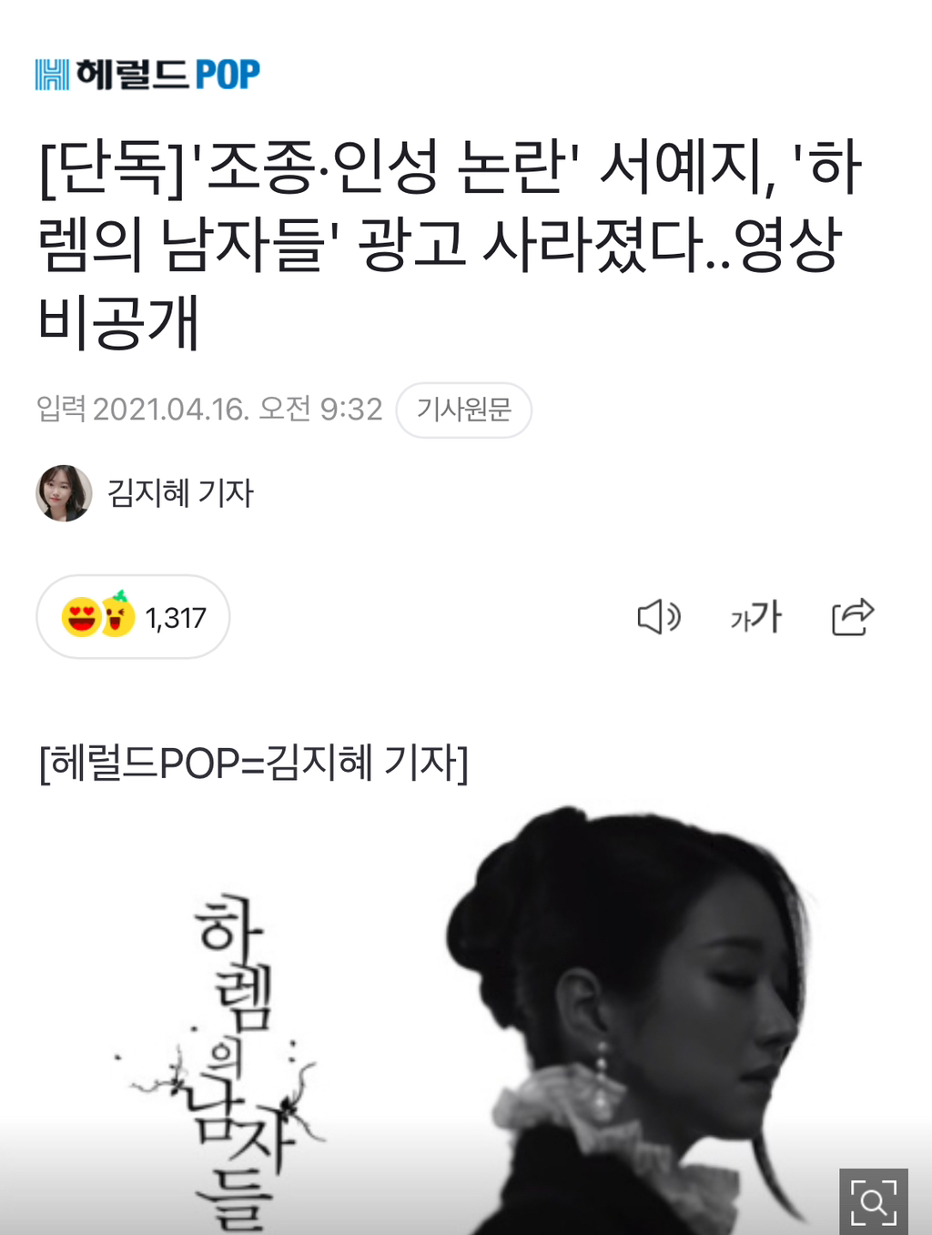Select the [단독] tag in the headline
932x1235 pixels.
111,168
